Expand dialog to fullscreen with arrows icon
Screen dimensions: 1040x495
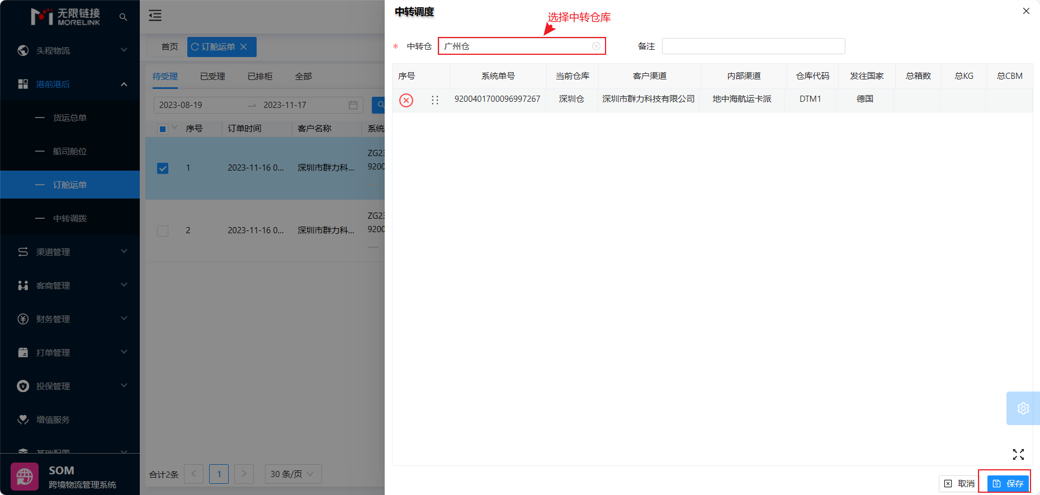click(1018, 454)
